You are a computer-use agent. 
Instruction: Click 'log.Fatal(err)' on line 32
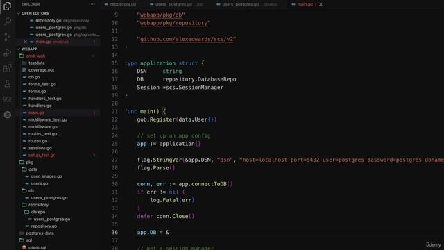coord(172,200)
